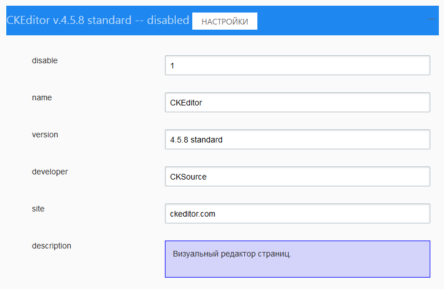This screenshot has width=444, height=289.
Task: Focus the site field with ckeditor.com
Action: pyautogui.click(x=297, y=214)
